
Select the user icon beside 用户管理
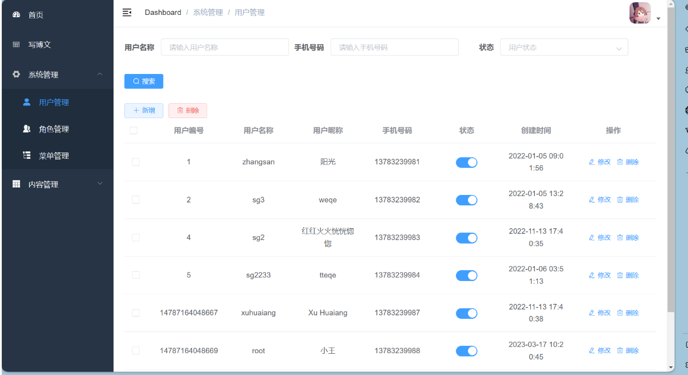point(26,101)
